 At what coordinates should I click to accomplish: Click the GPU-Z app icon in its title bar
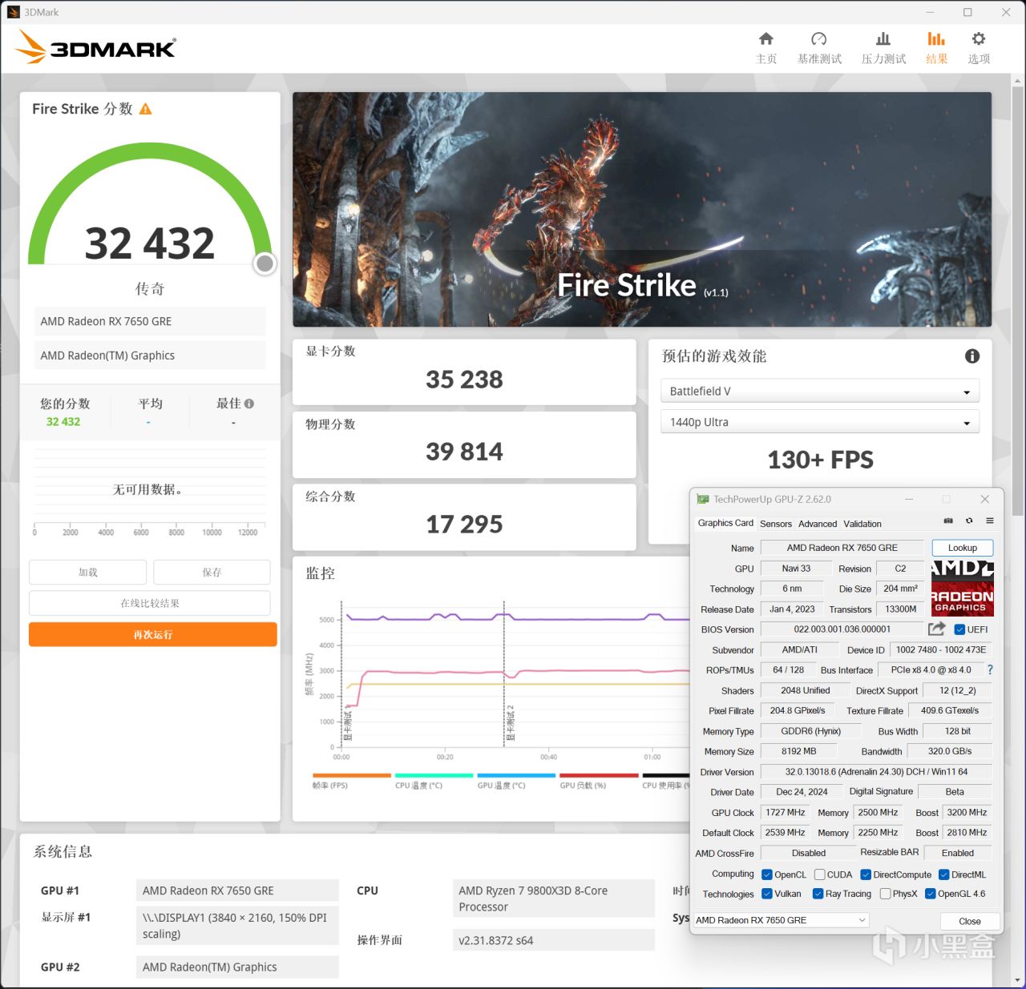point(703,499)
